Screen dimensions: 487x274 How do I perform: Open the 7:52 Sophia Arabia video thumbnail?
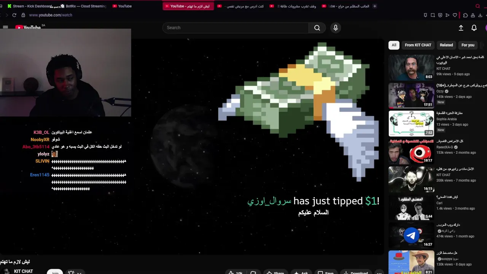(411, 123)
